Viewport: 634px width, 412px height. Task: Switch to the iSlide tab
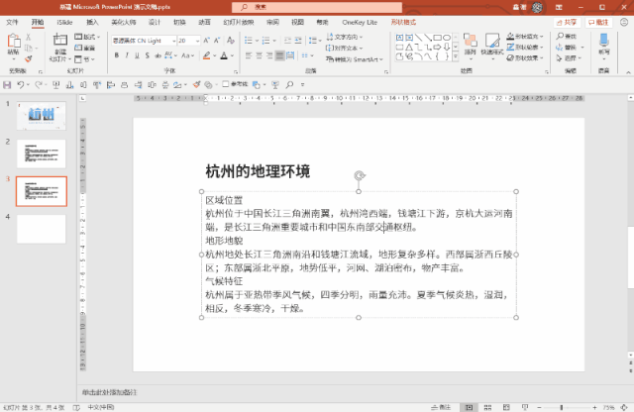(x=64, y=22)
